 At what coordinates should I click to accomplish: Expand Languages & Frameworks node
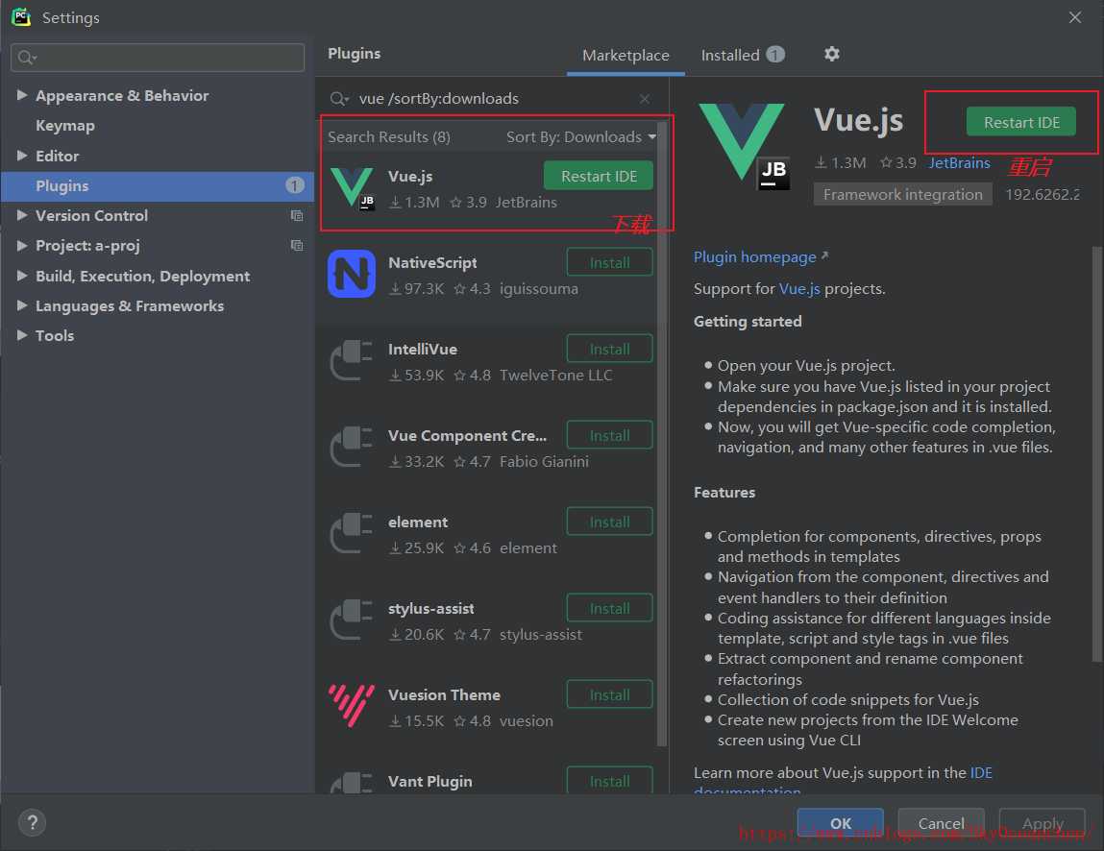click(22, 304)
